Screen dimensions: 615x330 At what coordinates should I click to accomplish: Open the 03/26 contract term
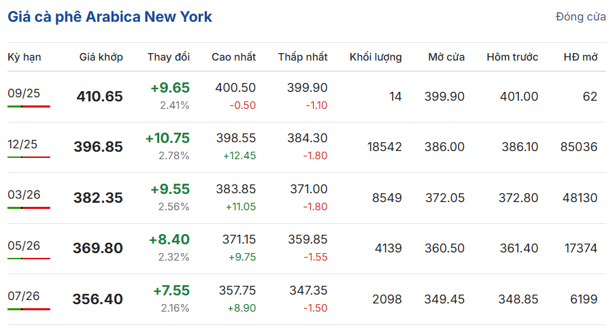tap(24, 195)
